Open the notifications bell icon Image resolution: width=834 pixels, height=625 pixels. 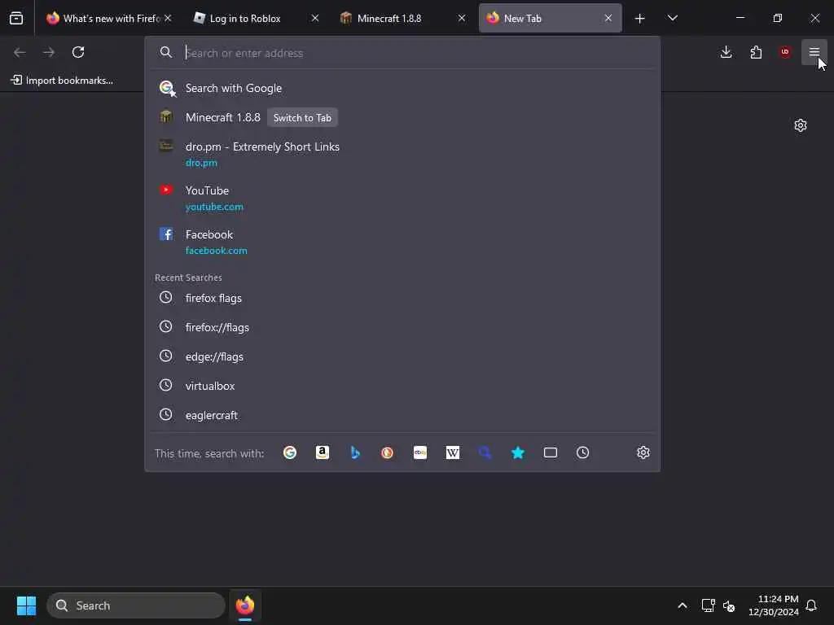[x=812, y=605]
